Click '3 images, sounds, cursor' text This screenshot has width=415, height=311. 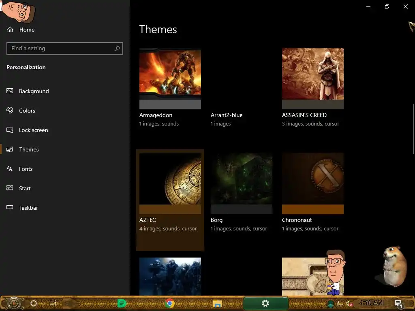tap(310, 124)
